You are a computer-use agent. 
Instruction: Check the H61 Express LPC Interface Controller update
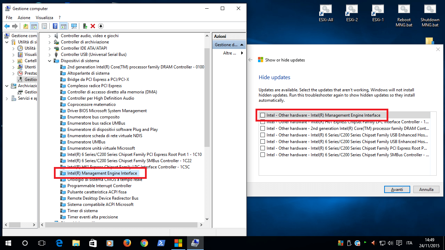262,122
